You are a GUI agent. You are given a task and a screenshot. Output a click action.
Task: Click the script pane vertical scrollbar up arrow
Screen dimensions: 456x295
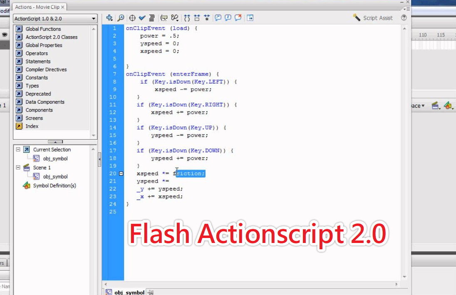(404, 29)
